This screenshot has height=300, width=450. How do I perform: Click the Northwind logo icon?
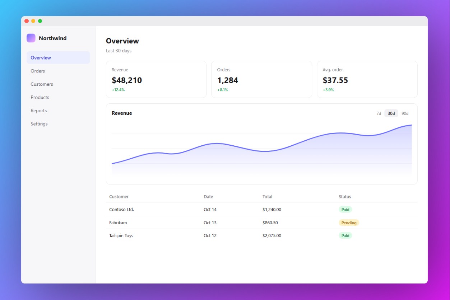31,38
